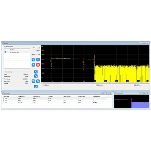Click the lower single magnifier zoom button
Viewport: 151px width, 151px height.
(36, 76)
